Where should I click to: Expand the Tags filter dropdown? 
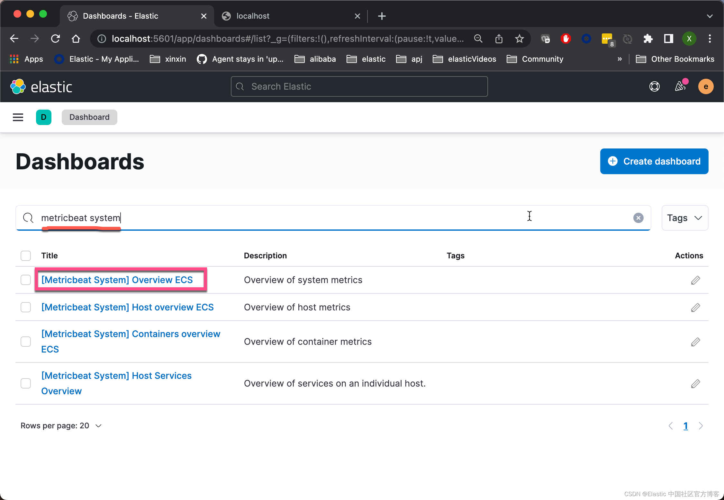click(685, 218)
